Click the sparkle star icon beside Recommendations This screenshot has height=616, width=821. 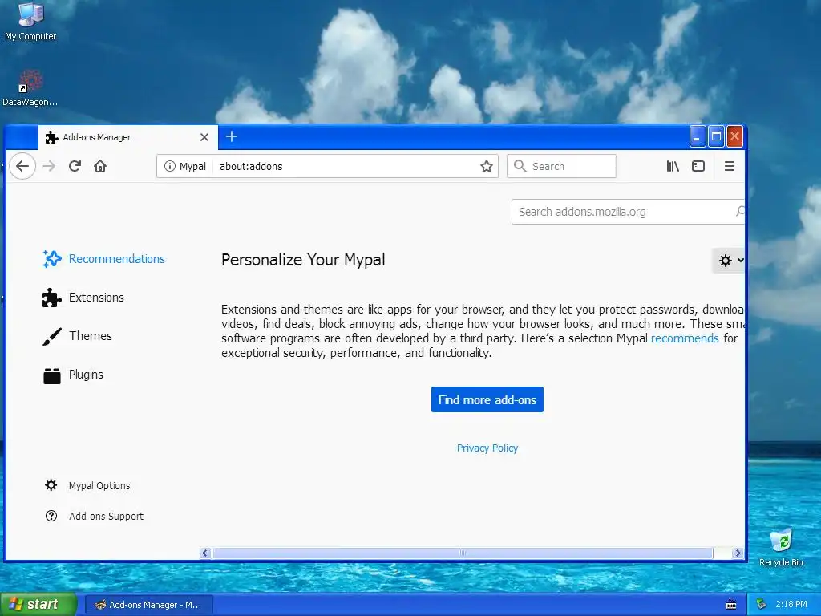pos(52,259)
